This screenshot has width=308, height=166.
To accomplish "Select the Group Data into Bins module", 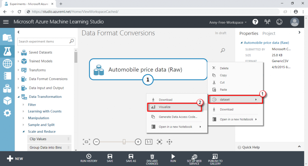I will (49, 147).
